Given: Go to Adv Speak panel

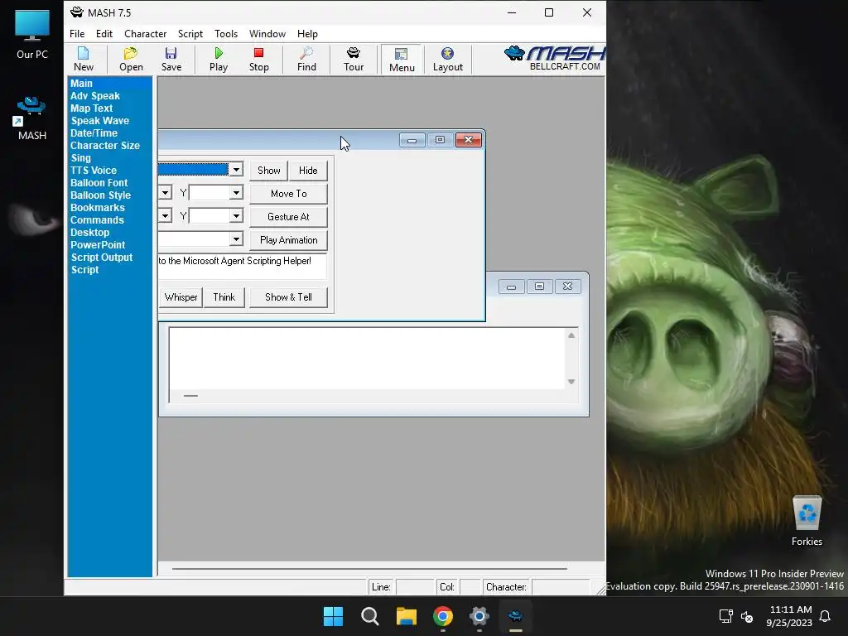Looking at the screenshot, I should click(x=95, y=96).
